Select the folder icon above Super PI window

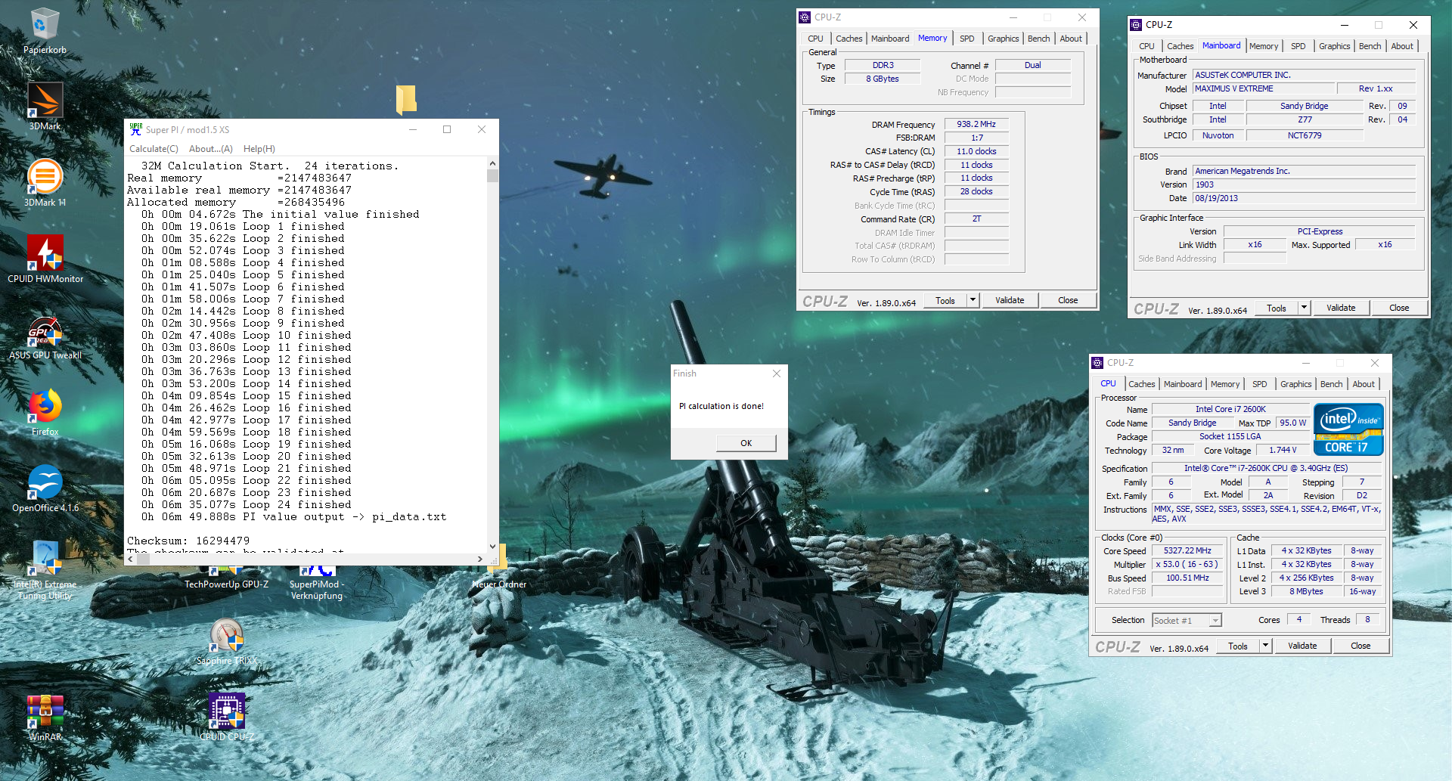point(406,99)
